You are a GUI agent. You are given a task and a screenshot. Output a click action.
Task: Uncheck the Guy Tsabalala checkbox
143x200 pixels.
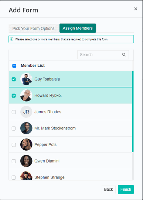click(14, 79)
